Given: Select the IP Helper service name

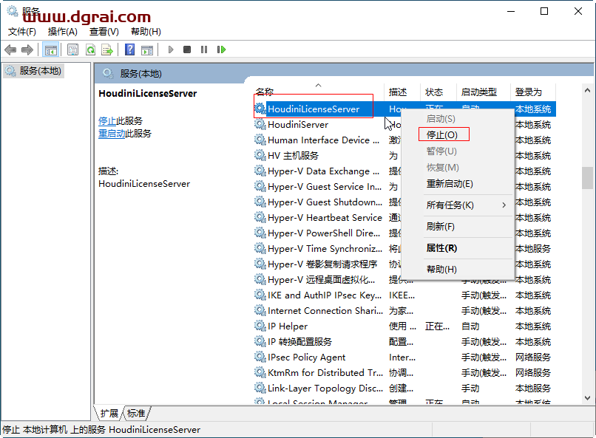Looking at the screenshot, I should coord(288,326).
